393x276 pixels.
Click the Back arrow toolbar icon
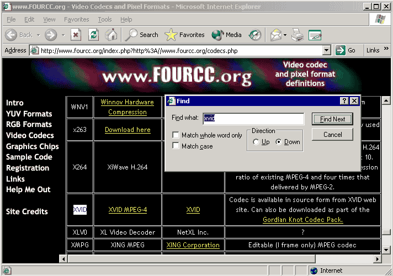11,35
